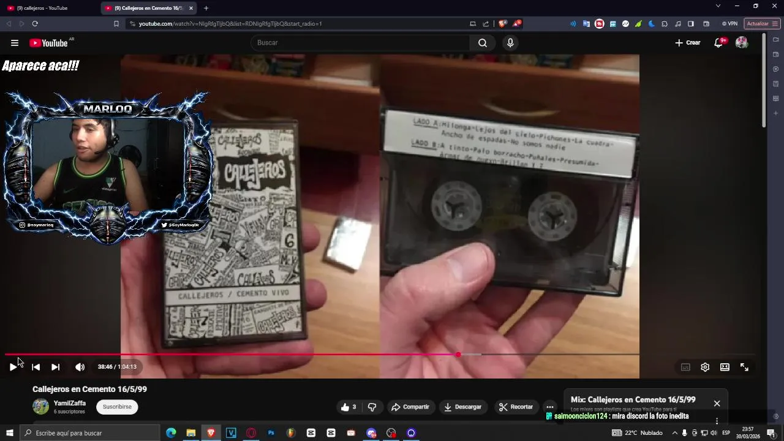The image size is (784, 441).
Task: Skip to the previous video
Action: tap(36, 367)
